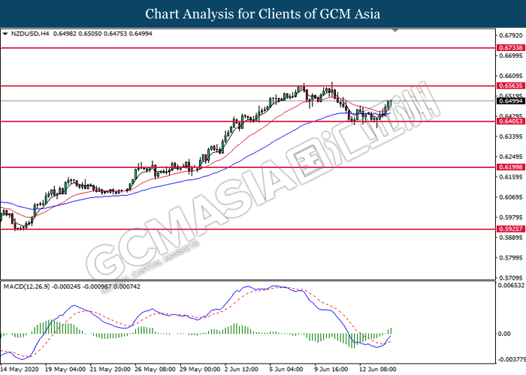Viewport: 526px width, 375px height.
Task: Click the chart shift triangle marker at top
Action: tap(395, 30)
